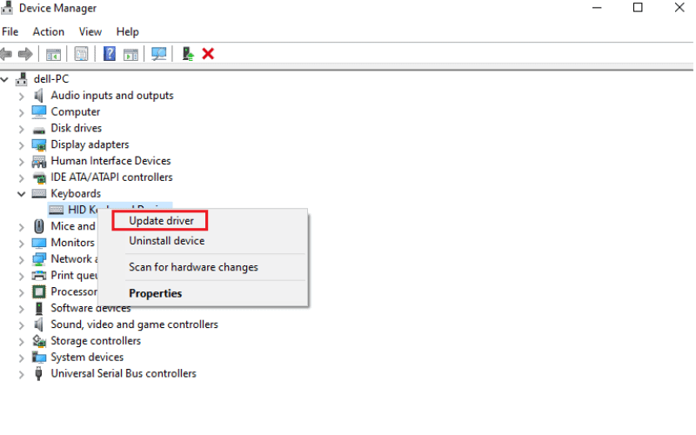Open the Action menu
Viewport: 696px width, 435px height.
(x=49, y=32)
